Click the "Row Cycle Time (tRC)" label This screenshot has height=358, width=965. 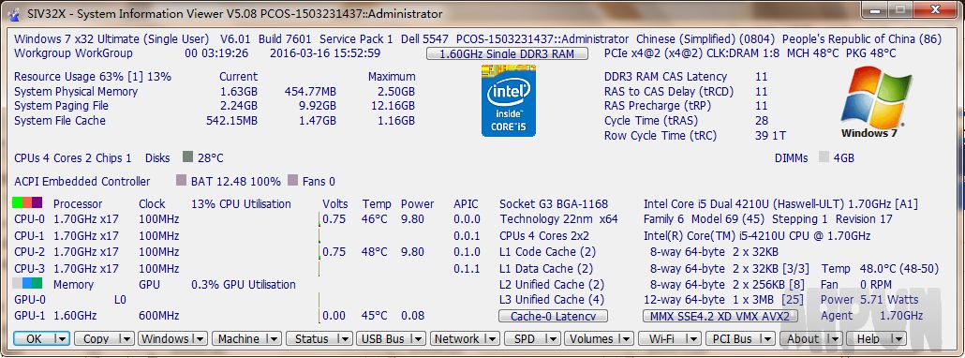pyautogui.click(x=661, y=136)
